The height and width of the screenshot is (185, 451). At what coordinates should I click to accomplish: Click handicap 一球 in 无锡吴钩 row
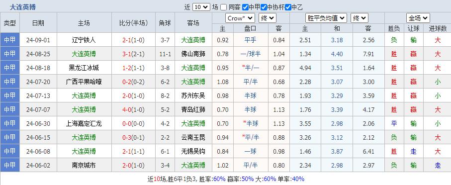(251, 151)
